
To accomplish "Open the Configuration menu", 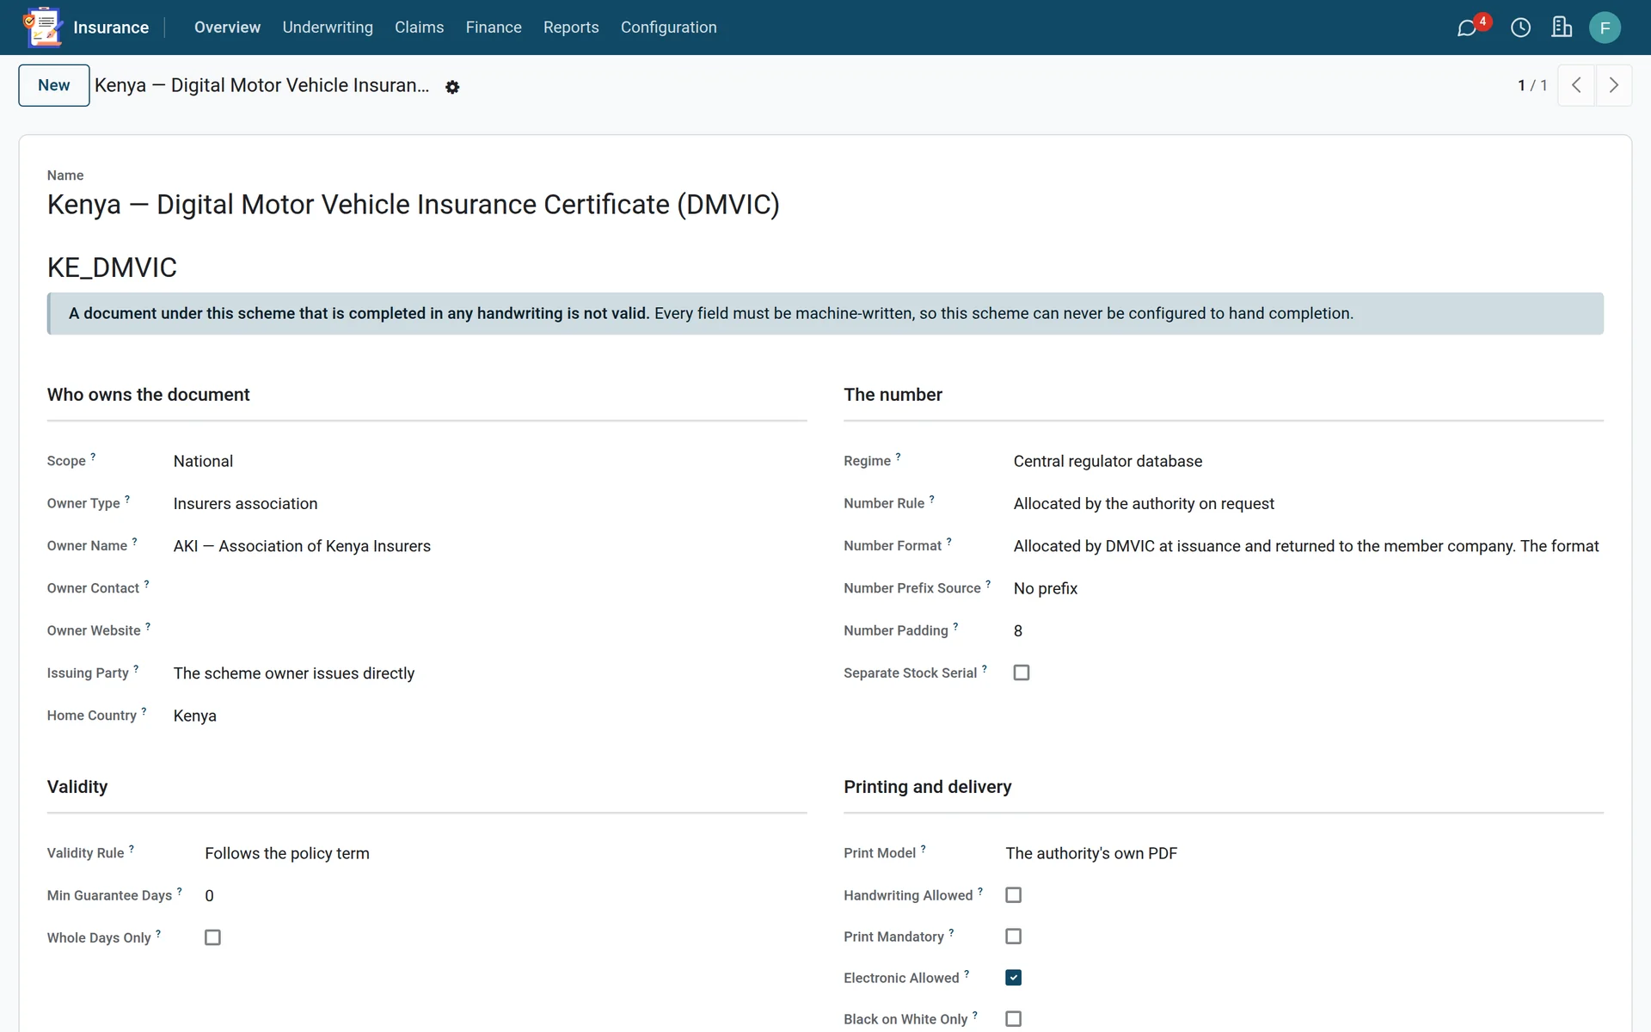I will tap(668, 28).
